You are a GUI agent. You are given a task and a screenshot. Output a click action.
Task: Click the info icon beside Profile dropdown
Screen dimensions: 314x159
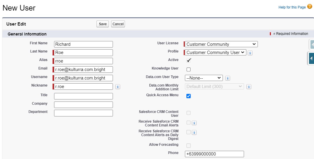tap(250, 53)
